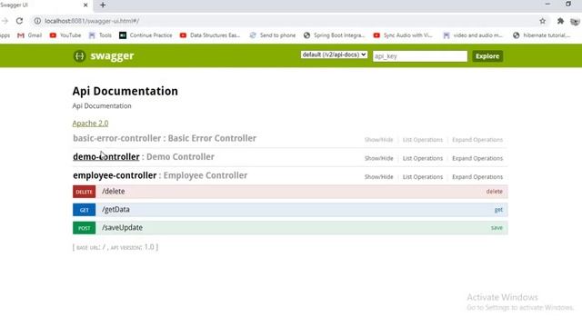Focus the api_key input field
The height and width of the screenshot is (327, 582).
tap(420, 56)
